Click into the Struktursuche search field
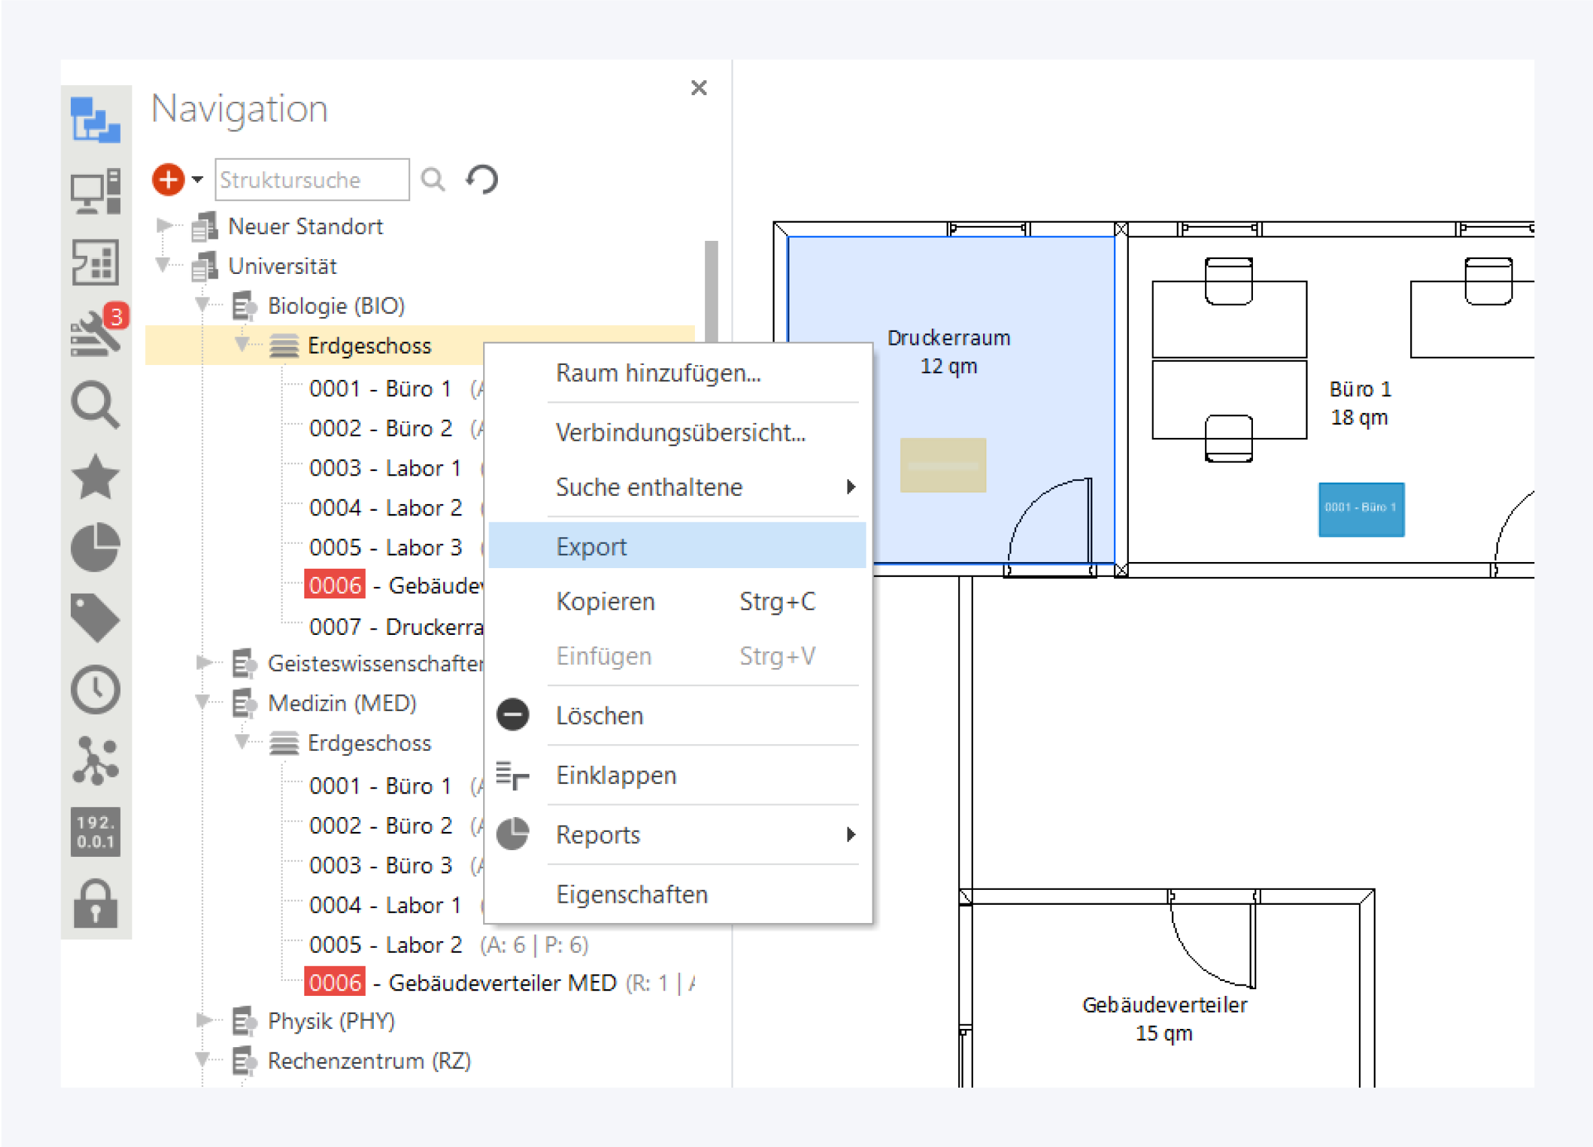 [312, 180]
